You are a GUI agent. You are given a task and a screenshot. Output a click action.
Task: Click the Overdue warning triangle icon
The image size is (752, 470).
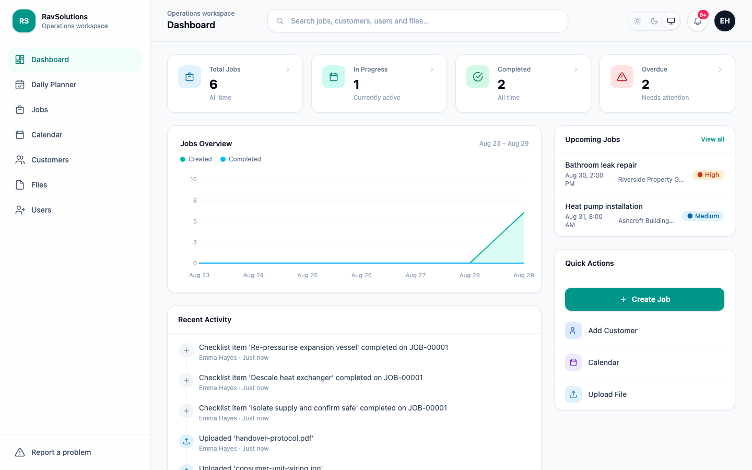622,77
